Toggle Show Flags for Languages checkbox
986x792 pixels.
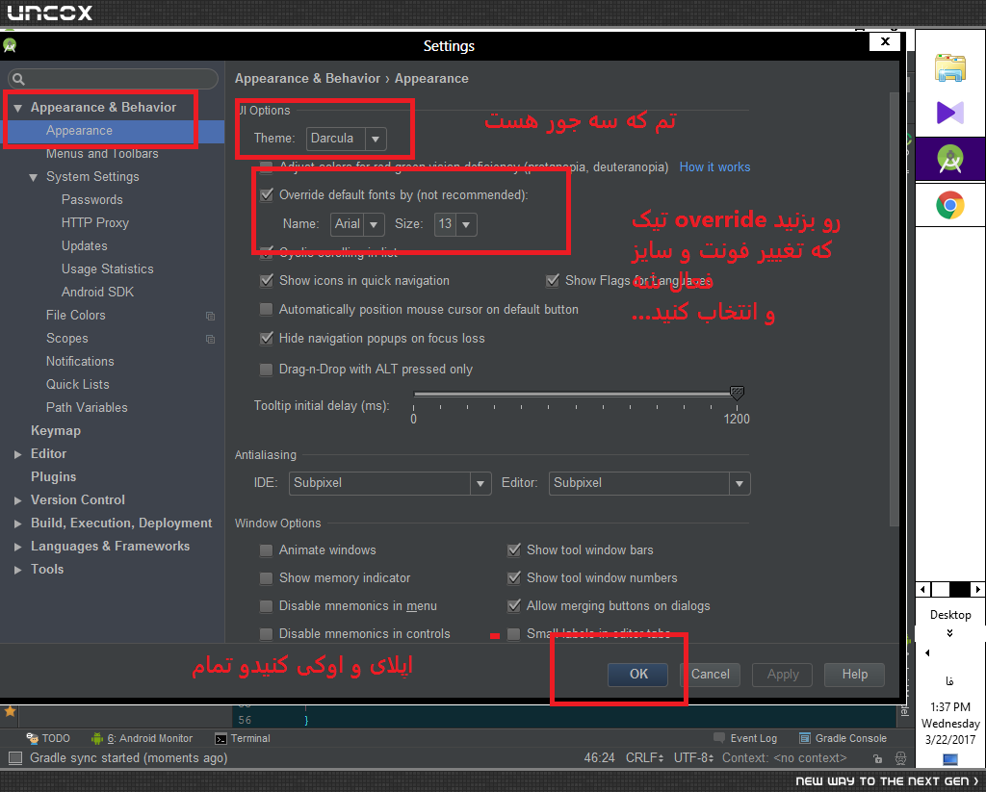pos(553,280)
